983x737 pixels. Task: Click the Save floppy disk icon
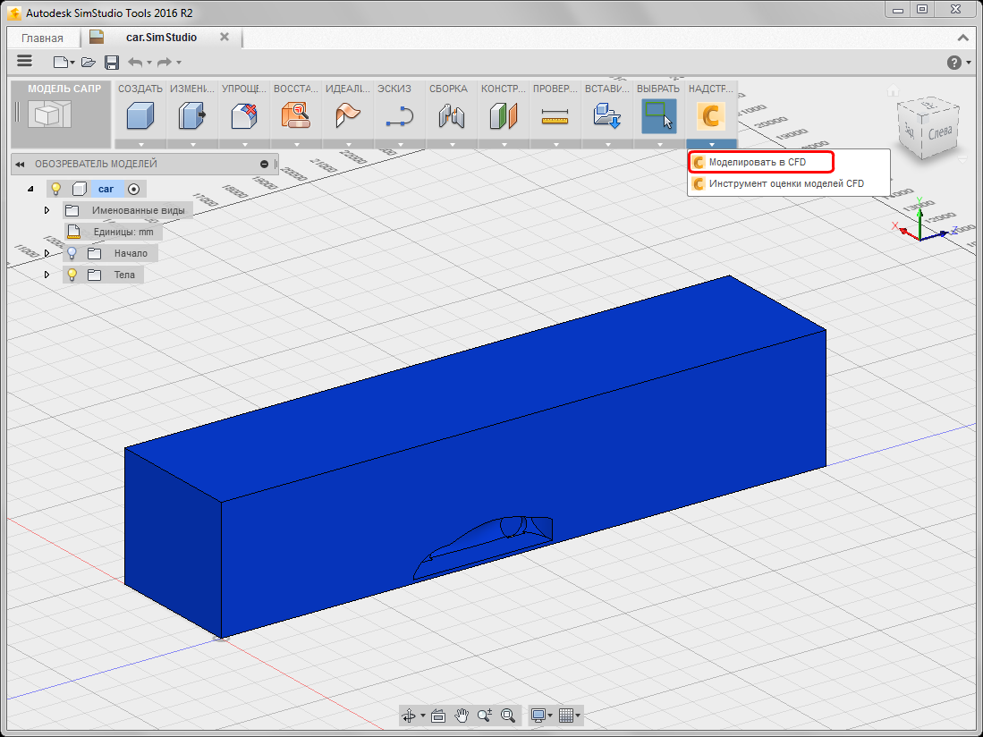tap(112, 62)
